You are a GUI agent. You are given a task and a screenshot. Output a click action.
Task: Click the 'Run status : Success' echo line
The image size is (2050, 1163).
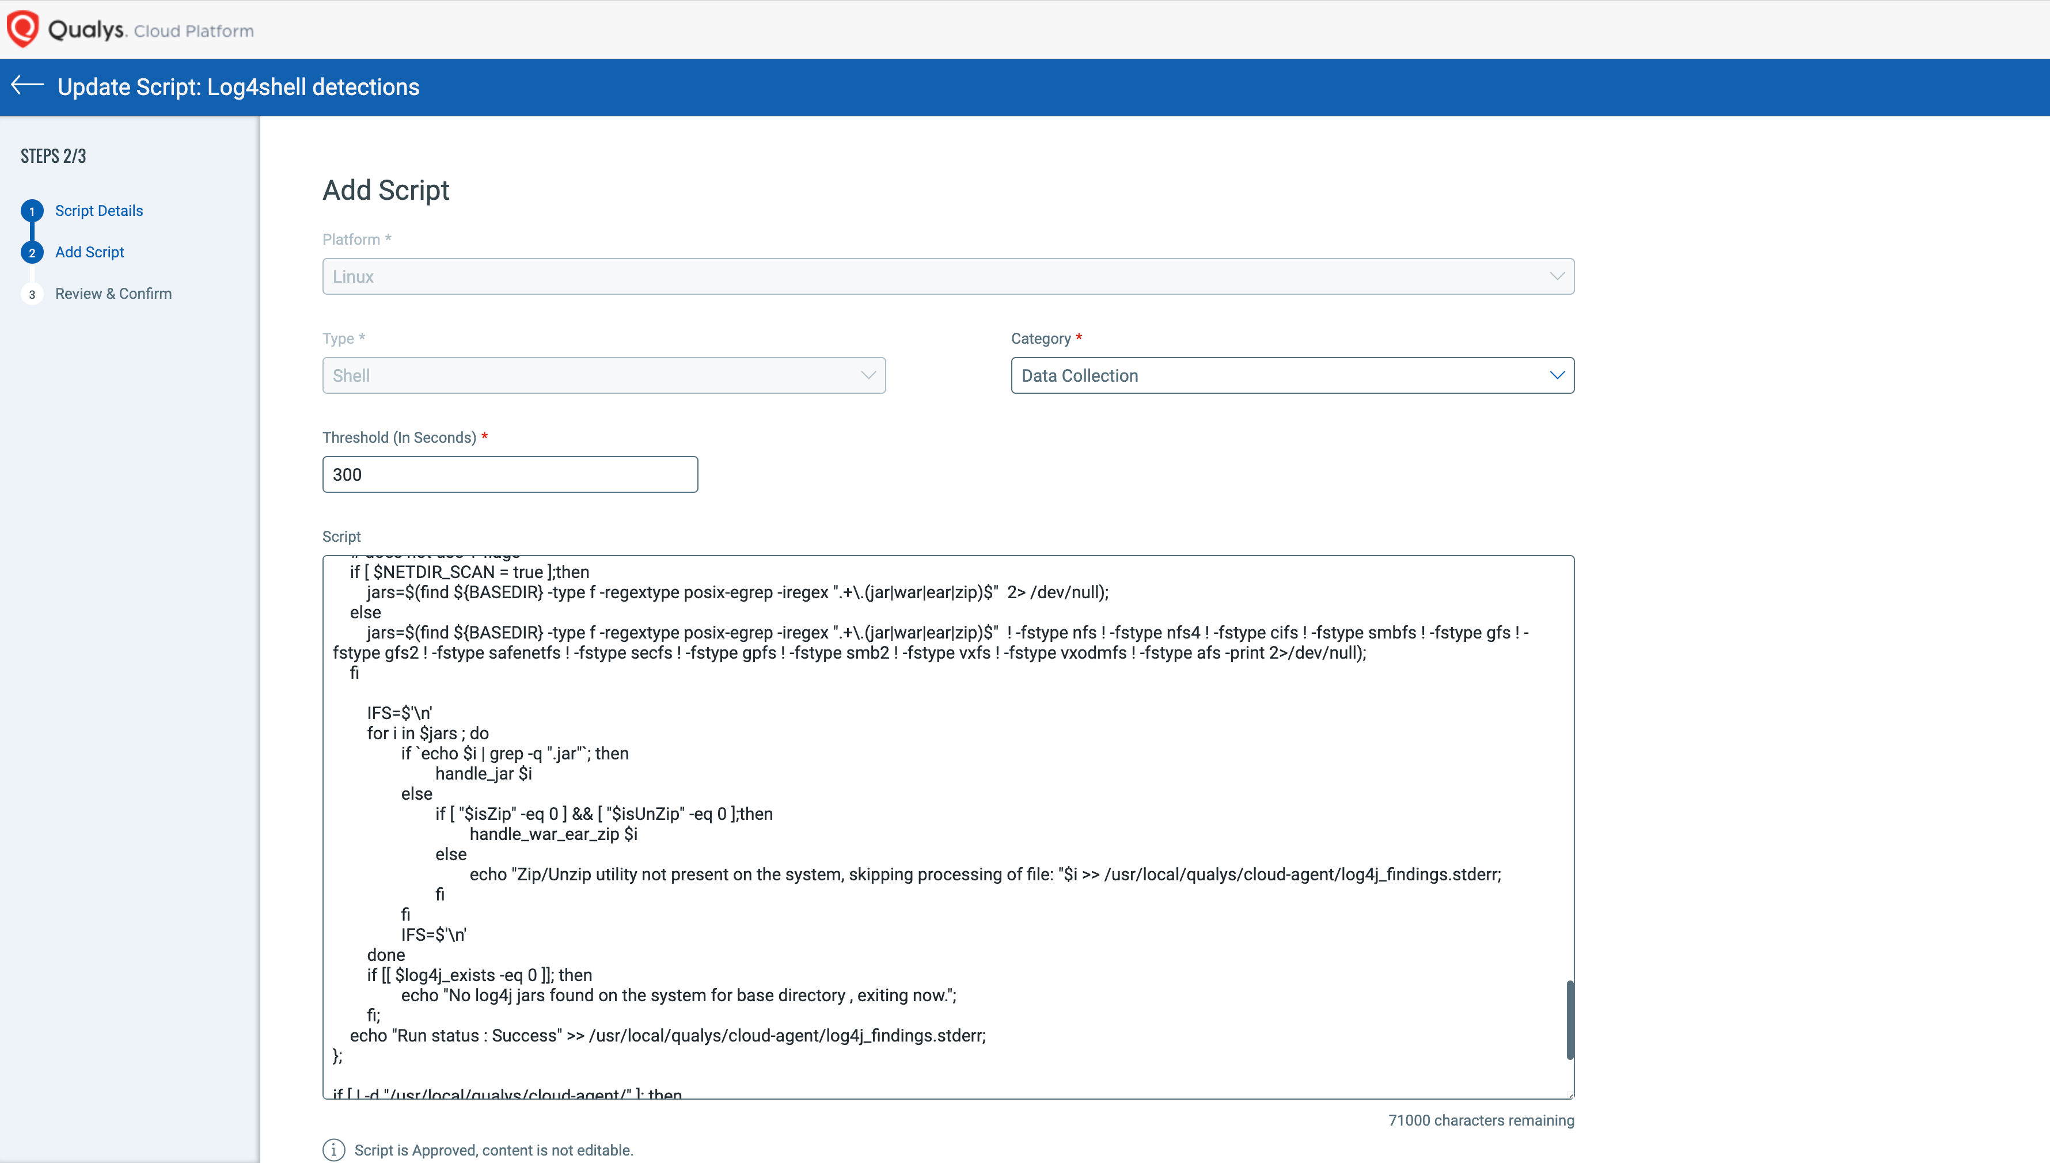(x=668, y=1035)
